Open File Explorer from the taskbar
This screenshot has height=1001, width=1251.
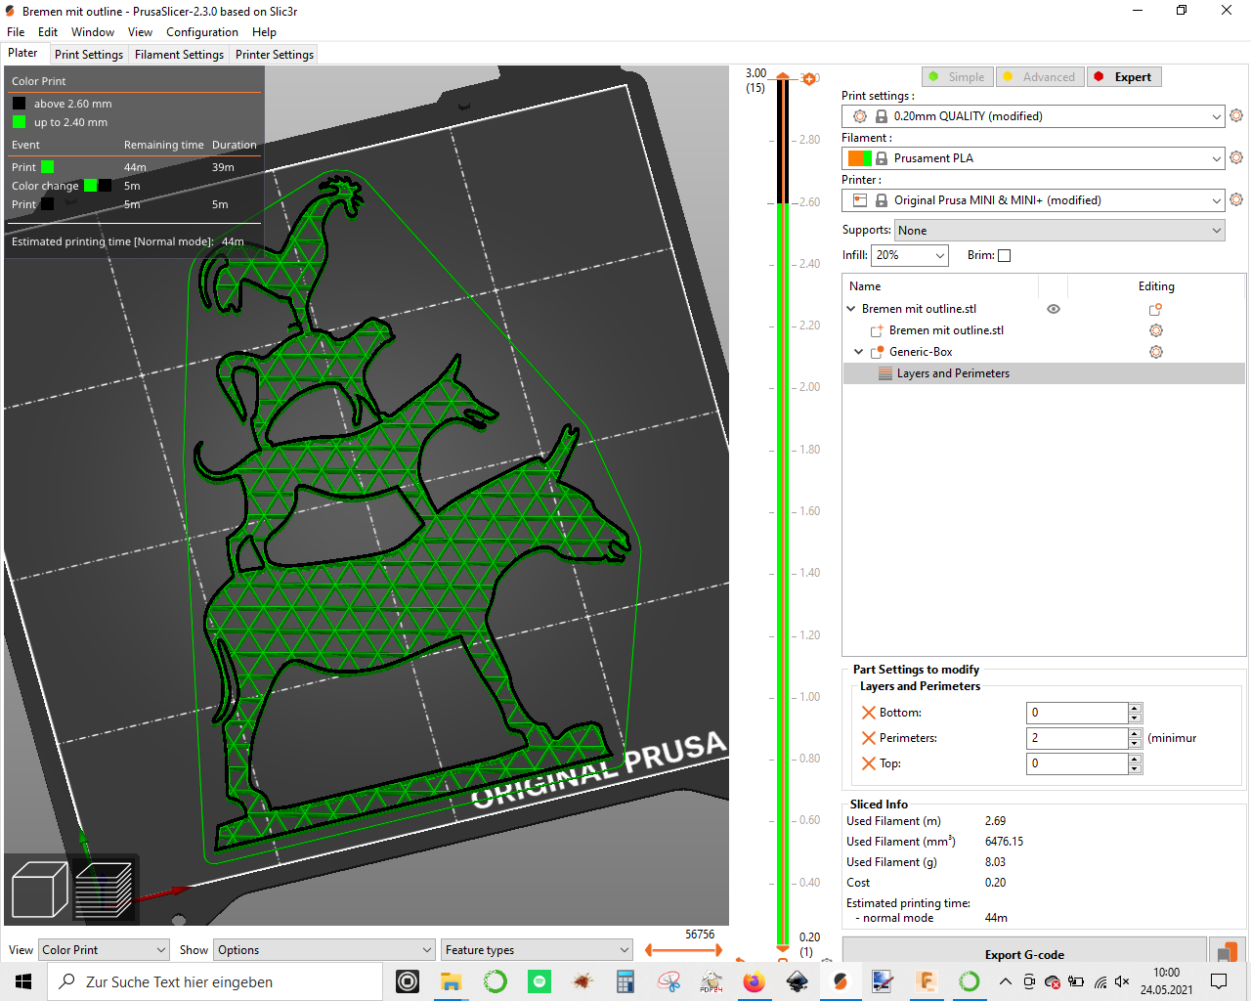pyautogui.click(x=451, y=981)
